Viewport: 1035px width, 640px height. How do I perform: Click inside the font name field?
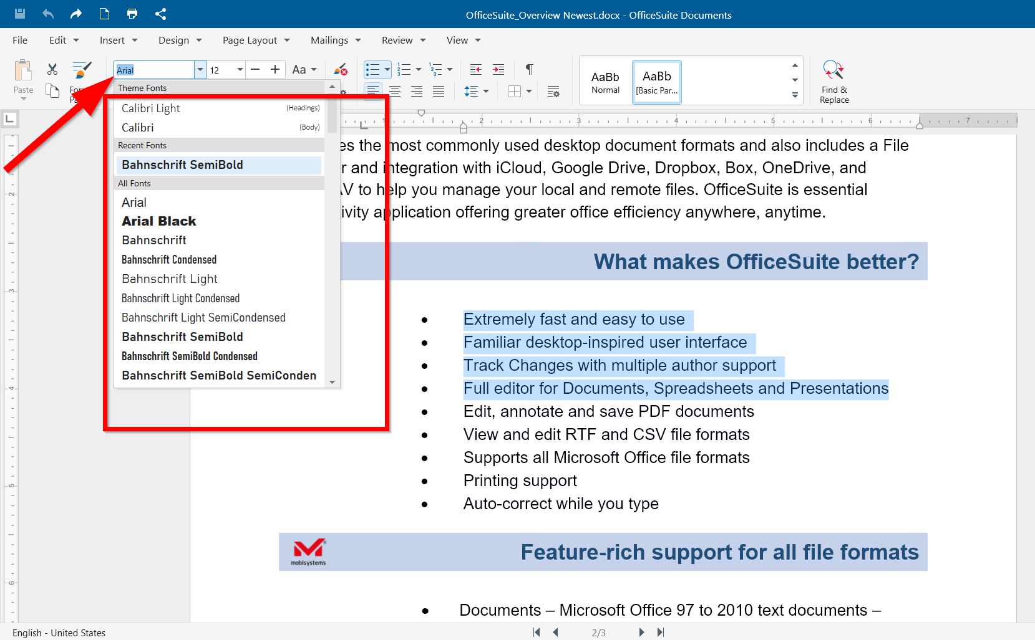(x=154, y=70)
